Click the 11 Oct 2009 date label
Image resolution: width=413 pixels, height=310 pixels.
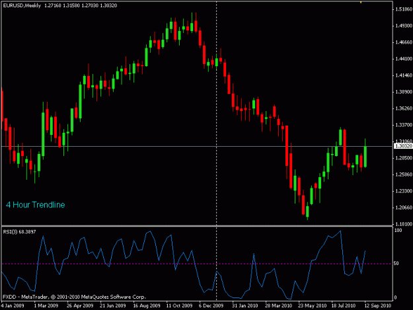point(179,306)
